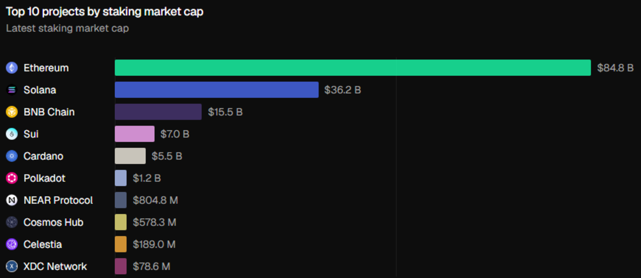This screenshot has width=641, height=278.
Task: Select the blue Solana bar
Action: (x=216, y=90)
